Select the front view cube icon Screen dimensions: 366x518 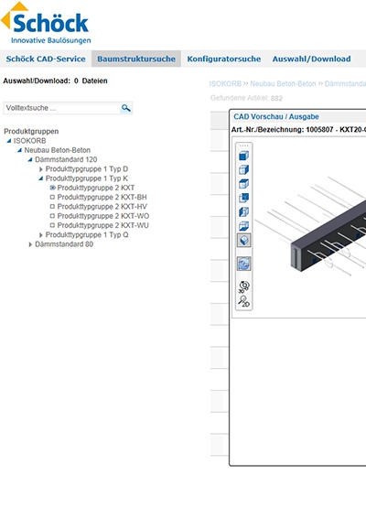[243, 156]
